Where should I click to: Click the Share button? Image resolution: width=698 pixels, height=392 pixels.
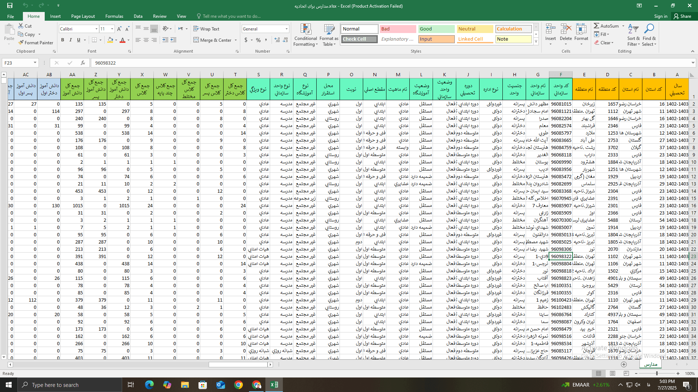[682, 16]
